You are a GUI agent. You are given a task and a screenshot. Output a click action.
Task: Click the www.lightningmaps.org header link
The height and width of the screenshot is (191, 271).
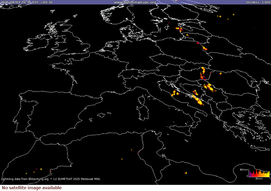pyautogui.click(x=135, y=2)
